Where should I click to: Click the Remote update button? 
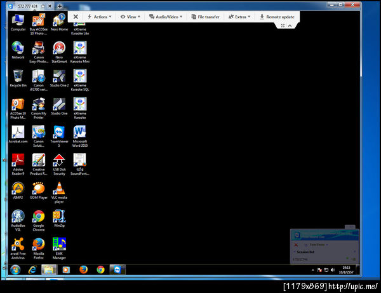point(277,17)
